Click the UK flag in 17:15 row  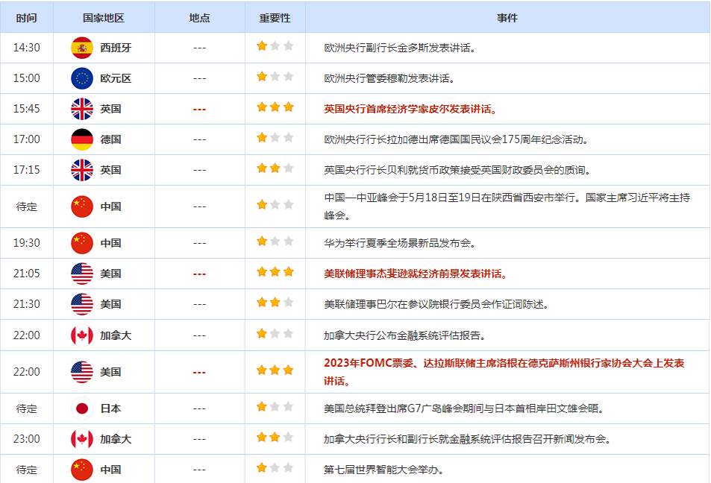pyautogui.click(x=82, y=170)
